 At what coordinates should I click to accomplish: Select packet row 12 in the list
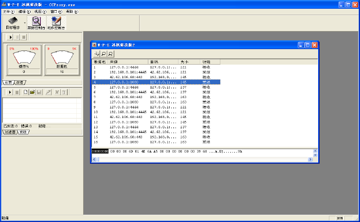(x=156, y=122)
